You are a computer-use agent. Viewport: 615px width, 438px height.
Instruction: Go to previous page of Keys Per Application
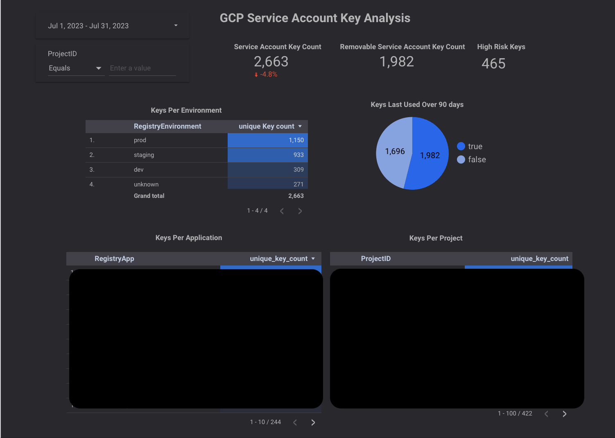[x=295, y=422]
